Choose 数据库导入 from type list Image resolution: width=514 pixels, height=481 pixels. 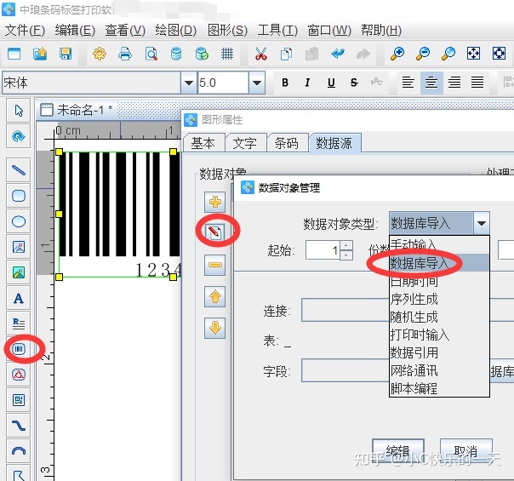pyautogui.click(x=439, y=262)
